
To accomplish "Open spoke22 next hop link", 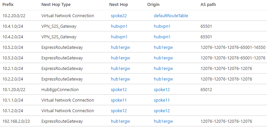I will [119, 16].
